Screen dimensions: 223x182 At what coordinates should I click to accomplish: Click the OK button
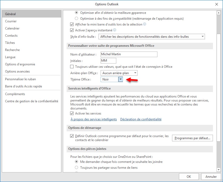pos(189,177)
